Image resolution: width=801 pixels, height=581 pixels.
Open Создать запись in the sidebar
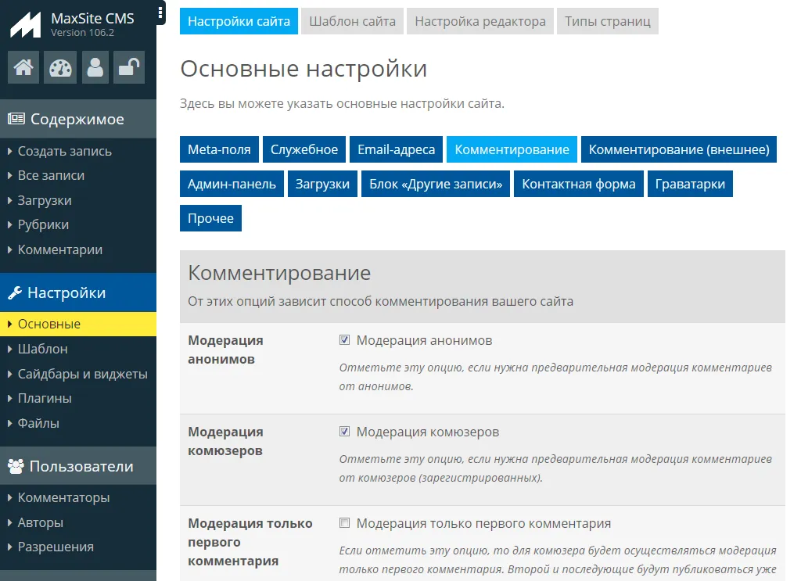tap(64, 151)
